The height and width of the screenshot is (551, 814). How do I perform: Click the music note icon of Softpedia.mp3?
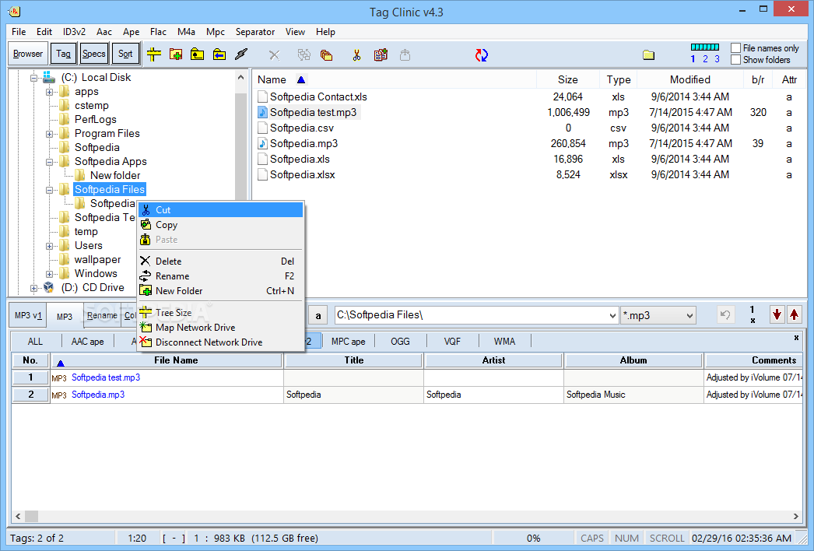263,143
